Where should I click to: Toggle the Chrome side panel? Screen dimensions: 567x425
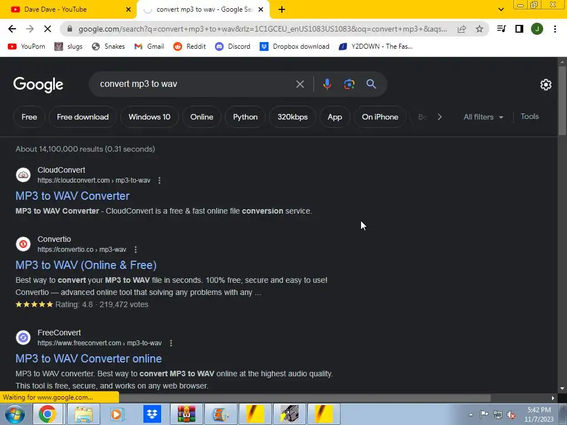519,29
